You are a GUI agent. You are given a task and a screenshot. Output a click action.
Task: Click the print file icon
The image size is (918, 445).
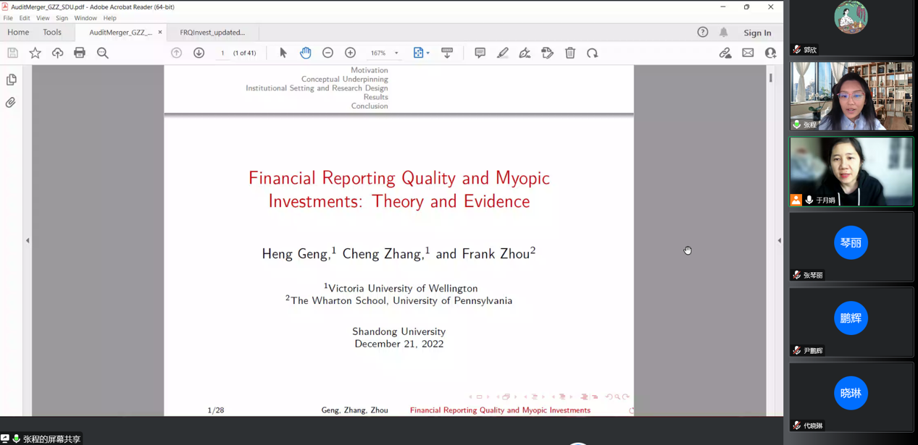(x=80, y=53)
